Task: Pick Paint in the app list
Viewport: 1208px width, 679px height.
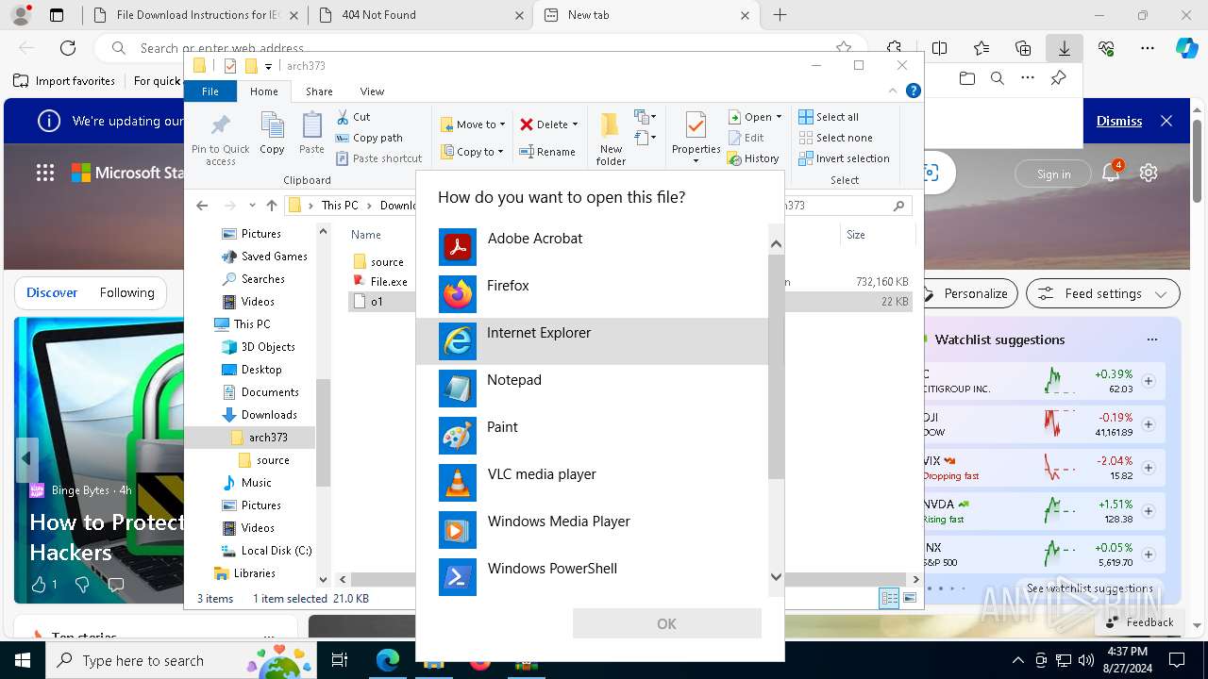Action: 593,436
